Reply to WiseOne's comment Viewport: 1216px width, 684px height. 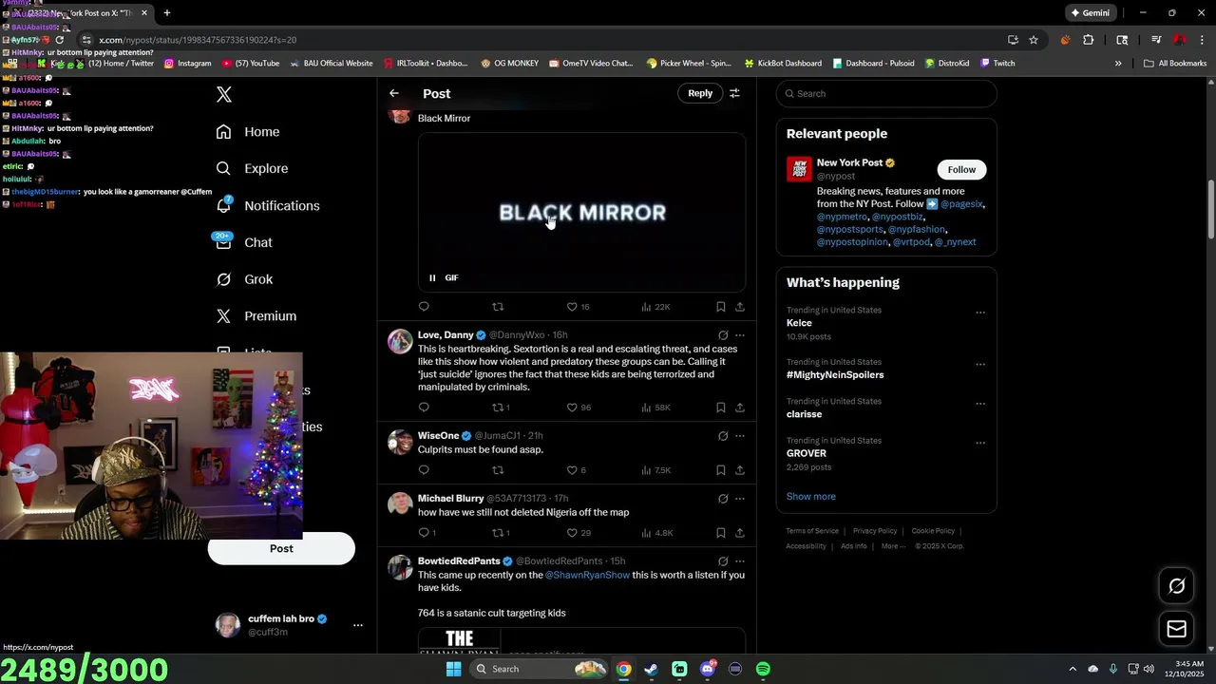coord(424,470)
